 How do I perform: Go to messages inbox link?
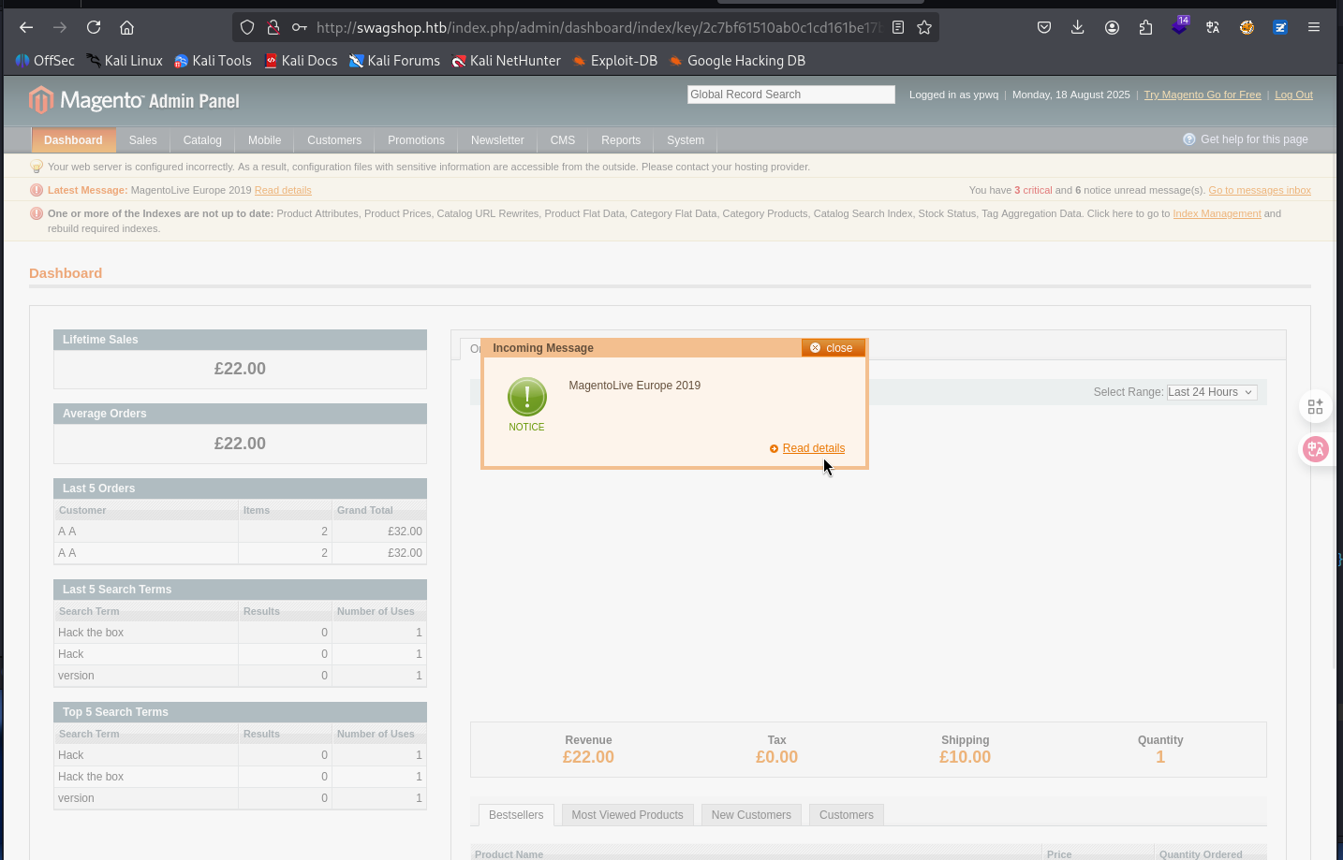(1260, 190)
